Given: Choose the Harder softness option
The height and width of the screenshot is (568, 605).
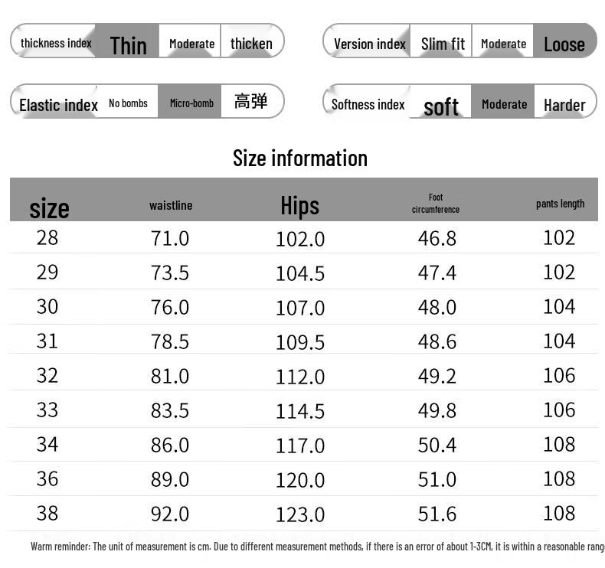Looking at the screenshot, I should pos(564,104).
